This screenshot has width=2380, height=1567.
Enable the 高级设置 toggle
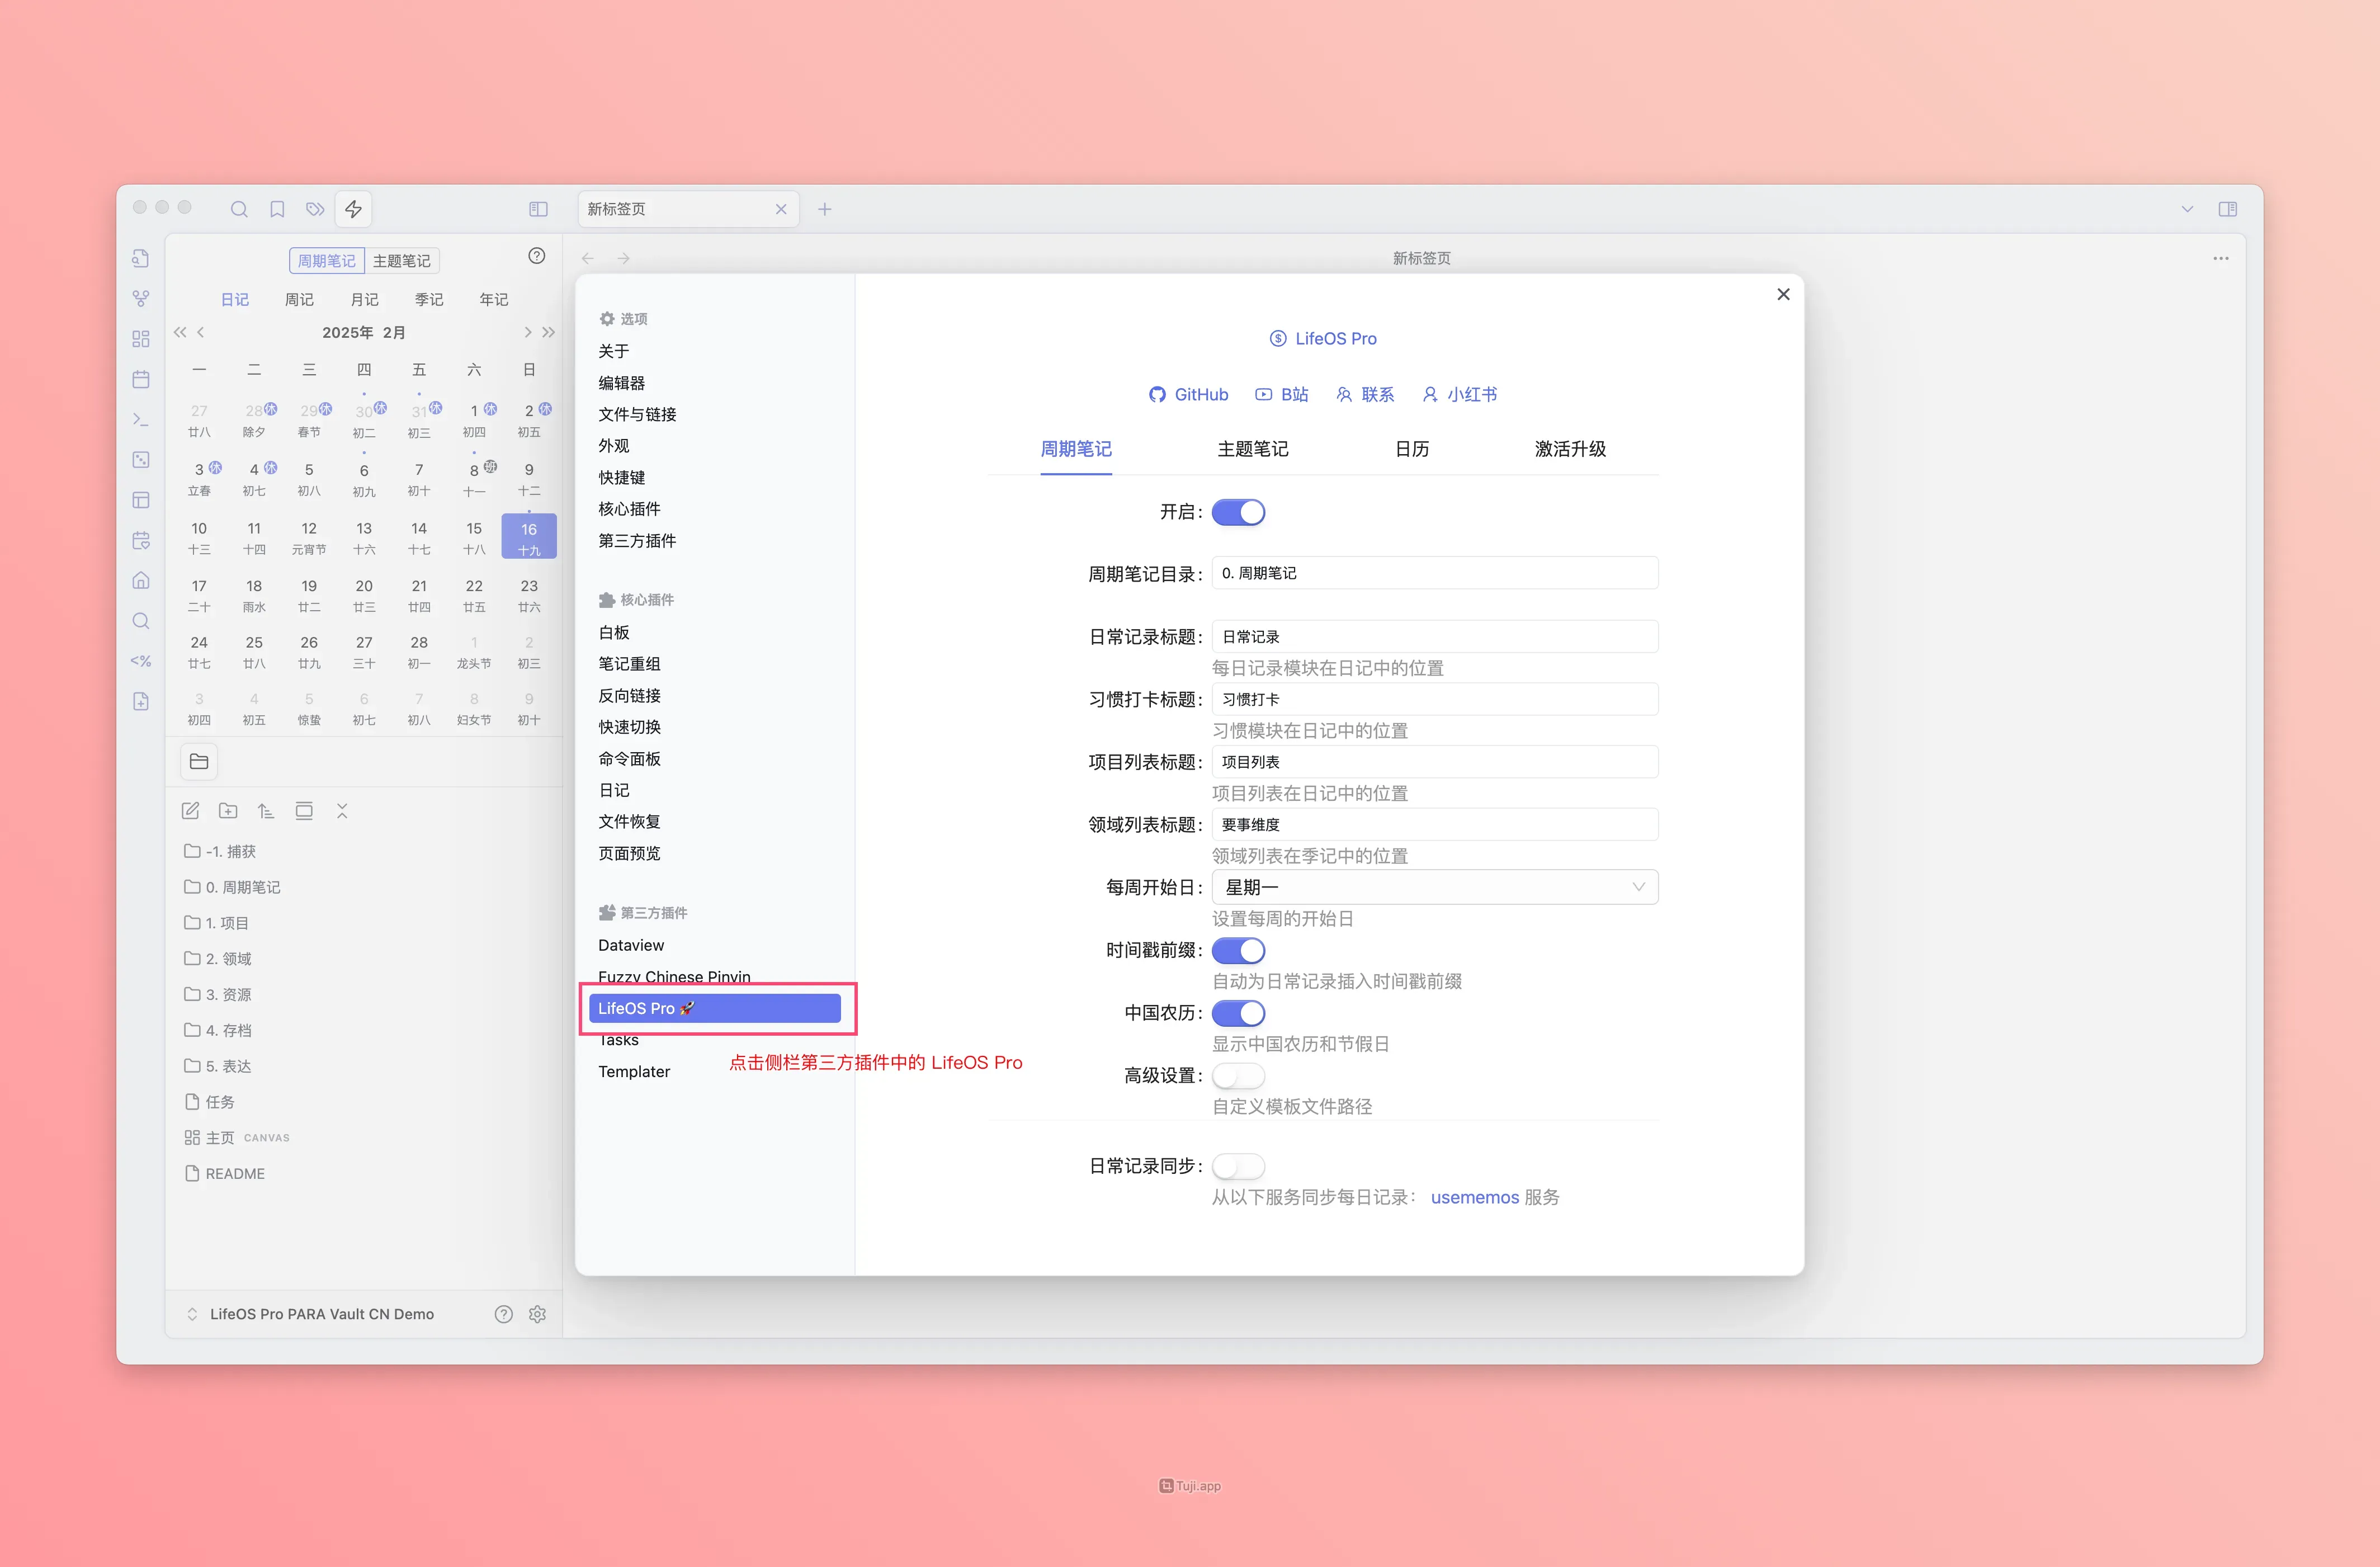[x=1238, y=1076]
